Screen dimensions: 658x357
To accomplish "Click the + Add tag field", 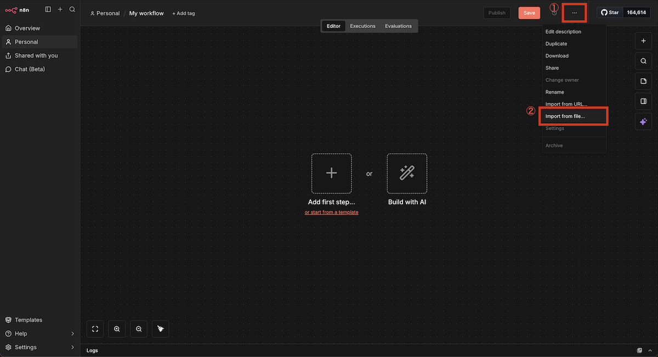I will (183, 13).
